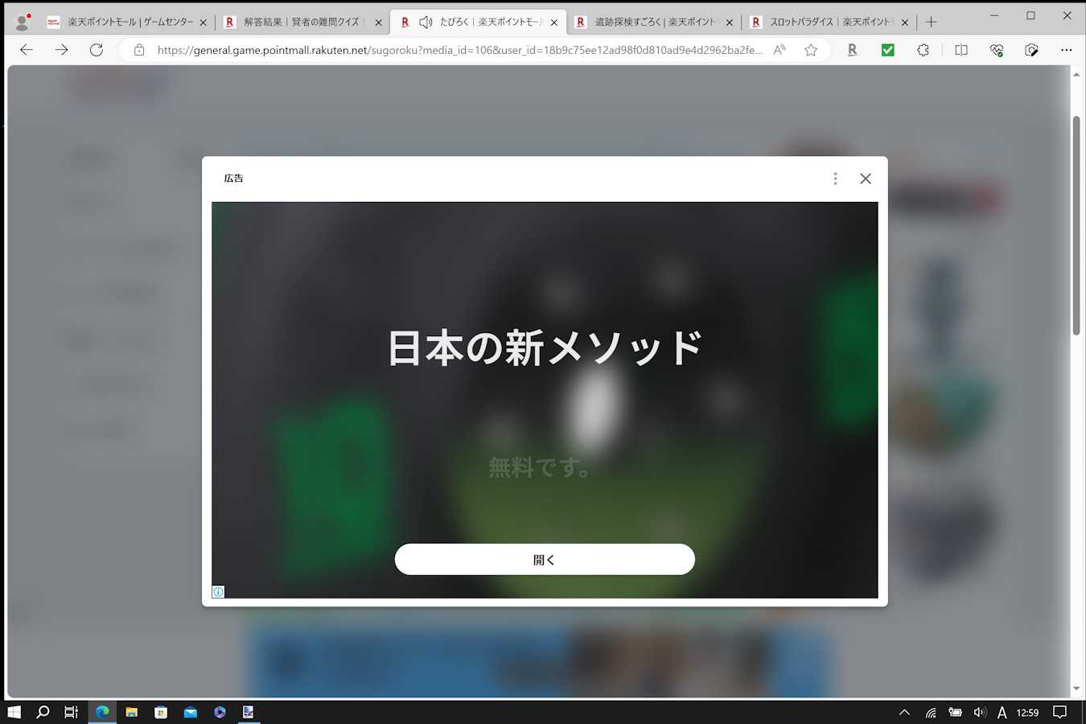
Task: Open the Wi-Fi network flyout
Action: pos(931,712)
